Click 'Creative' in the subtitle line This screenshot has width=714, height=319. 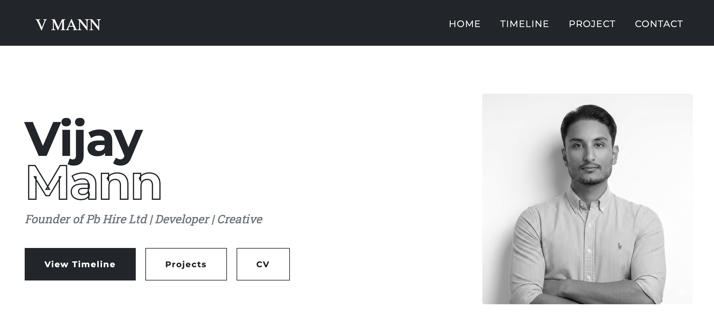tap(240, 219)
